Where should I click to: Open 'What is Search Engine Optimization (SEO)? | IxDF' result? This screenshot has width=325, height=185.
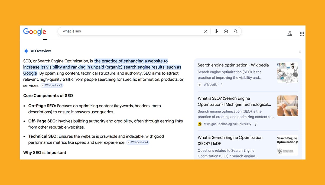click(230, 141)
